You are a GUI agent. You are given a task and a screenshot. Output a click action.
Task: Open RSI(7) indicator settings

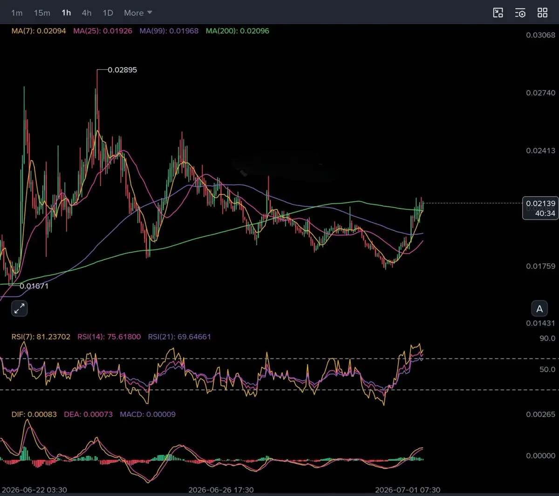41,336
